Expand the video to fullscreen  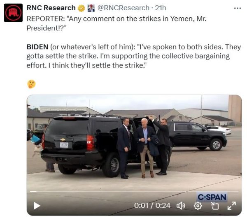click(231, 205)
